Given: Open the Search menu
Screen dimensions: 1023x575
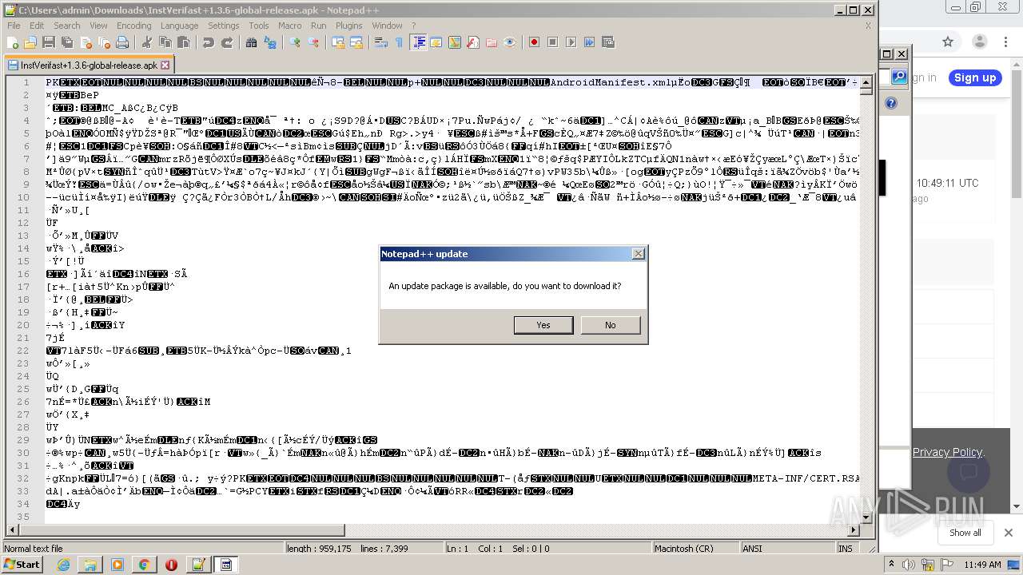Looking at the screenshot, I should pos(67,26).
